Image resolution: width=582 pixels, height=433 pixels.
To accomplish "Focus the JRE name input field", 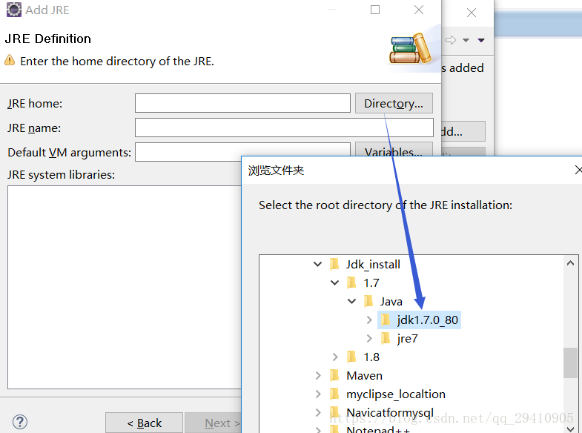I will [x=284, y=128].
